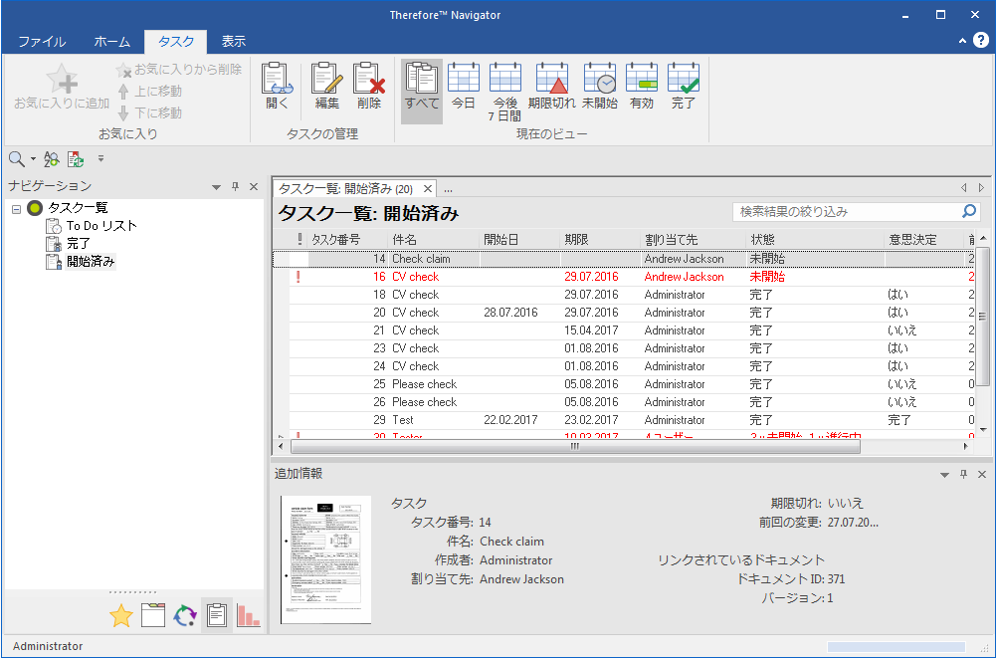Click the horizontal scrollbar of task list
This screenshot has height=658, width=997.
[575, 447]
